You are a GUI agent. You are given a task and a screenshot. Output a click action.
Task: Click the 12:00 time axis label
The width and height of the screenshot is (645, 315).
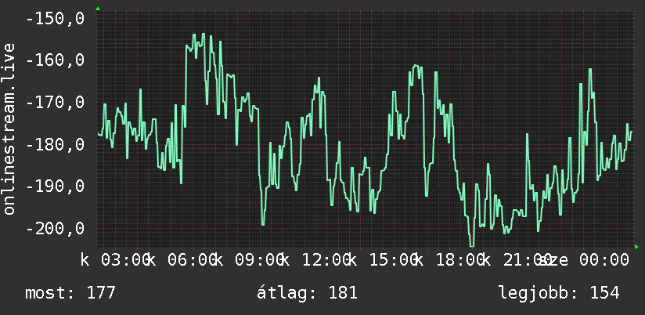[x=326, y=260]
